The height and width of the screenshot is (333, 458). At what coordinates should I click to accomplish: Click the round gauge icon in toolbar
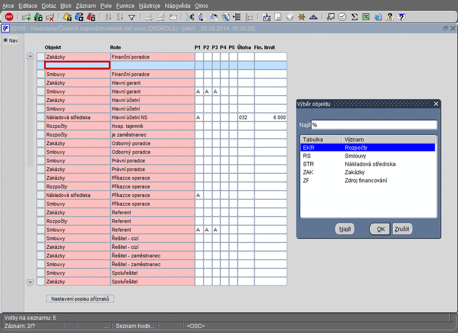[342, 17]
